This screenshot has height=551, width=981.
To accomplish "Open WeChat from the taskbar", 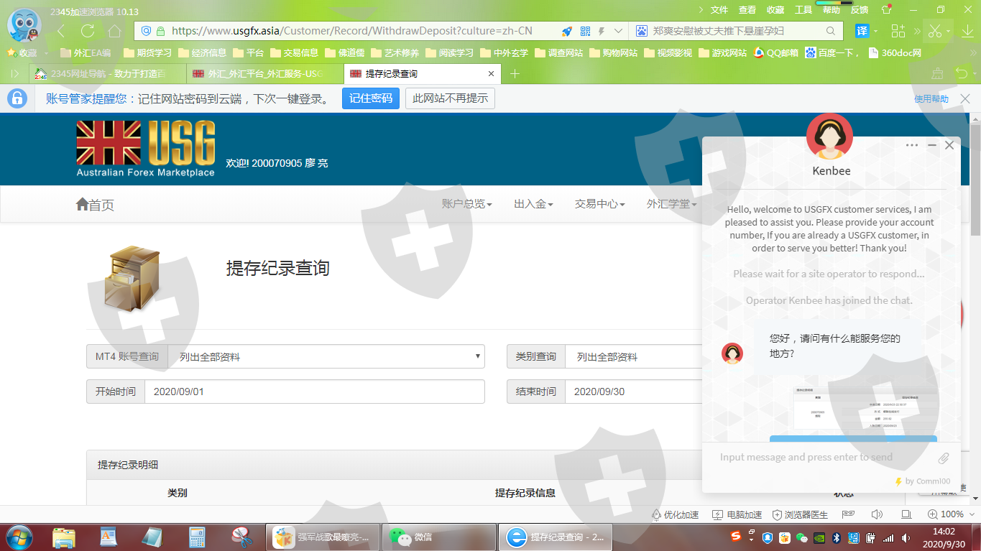I will pos(411,537).
